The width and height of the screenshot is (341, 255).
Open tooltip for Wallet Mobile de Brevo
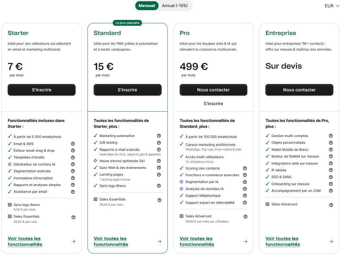tap(331, 150)
